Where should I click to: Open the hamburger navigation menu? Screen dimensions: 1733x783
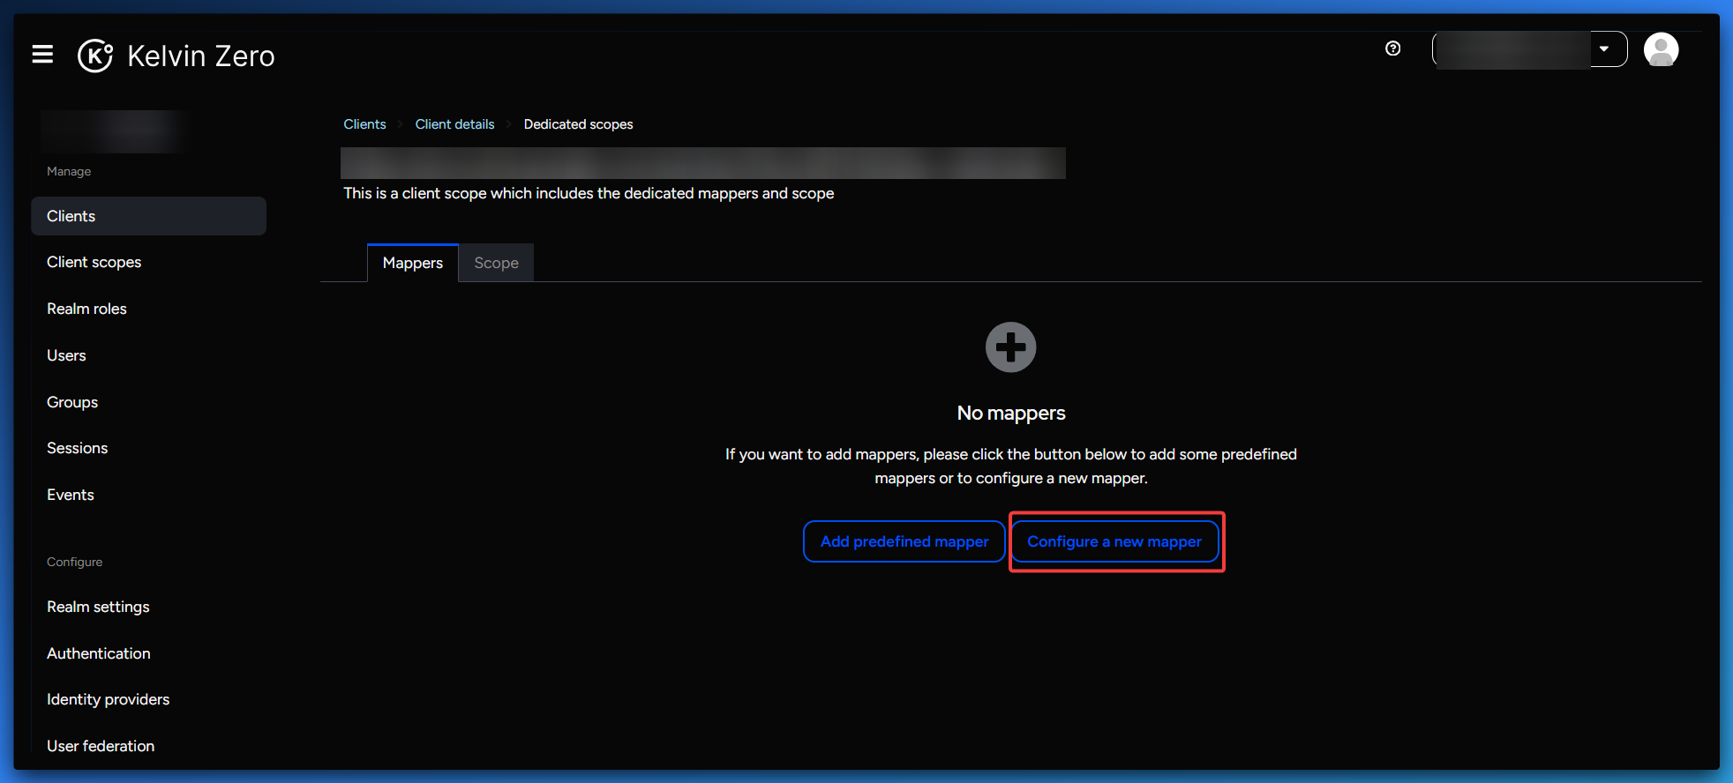[x=42, y=55]
